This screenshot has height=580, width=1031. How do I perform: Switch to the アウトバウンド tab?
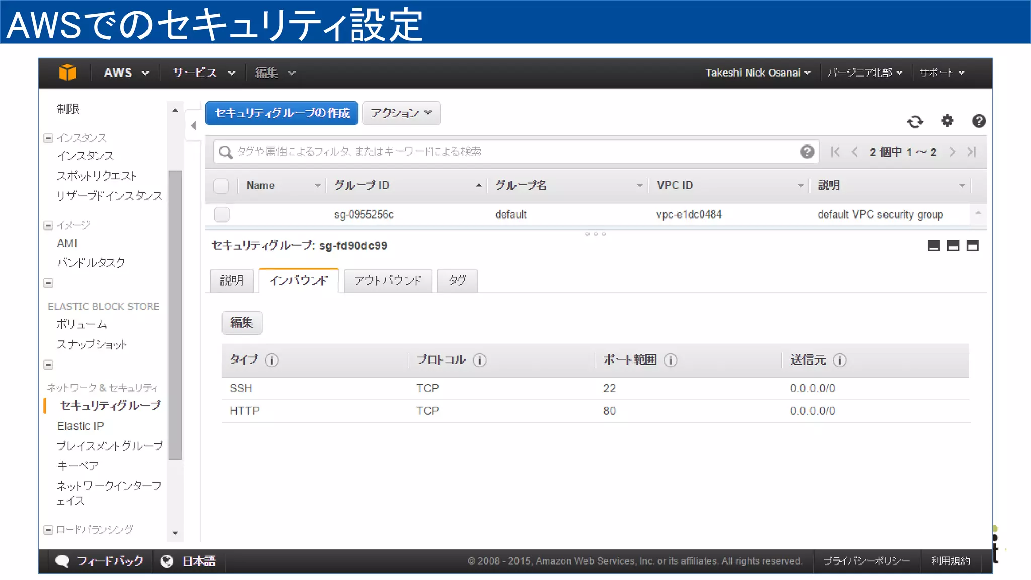pos(388,280)
